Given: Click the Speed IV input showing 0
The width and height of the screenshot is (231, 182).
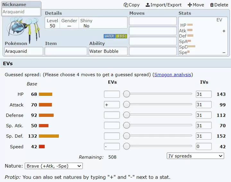Looking at the screenshot, I should click(x=204, y=146).
